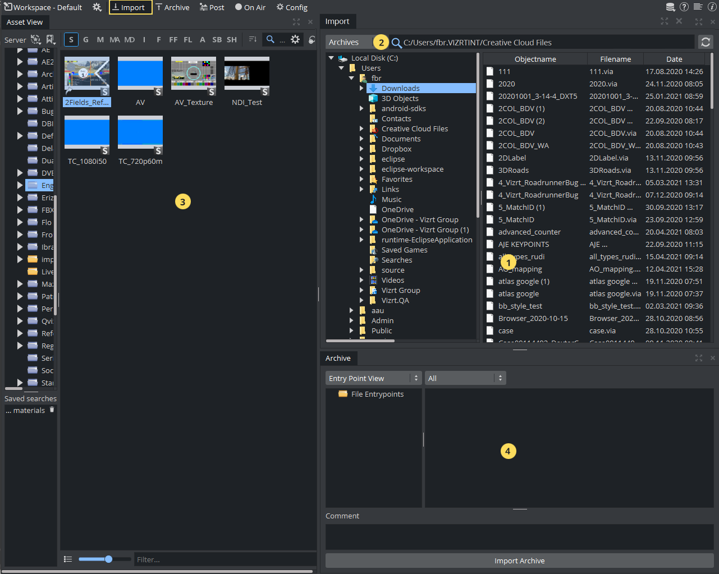
Task: Open the bookmarks icon next to Server
Action: pos(51,40)
